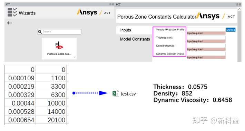Click the cell with value 0.000109
The width and height of the screenshot is (245, 131).
(x=20, y=78)
